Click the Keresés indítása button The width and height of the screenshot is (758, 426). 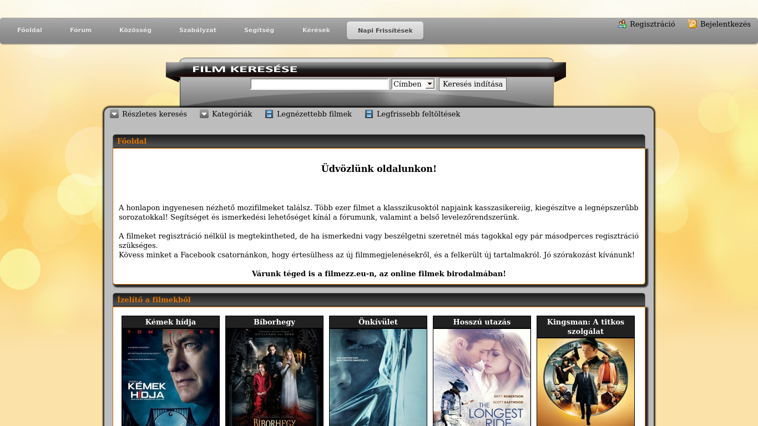(x=472, y=84)
